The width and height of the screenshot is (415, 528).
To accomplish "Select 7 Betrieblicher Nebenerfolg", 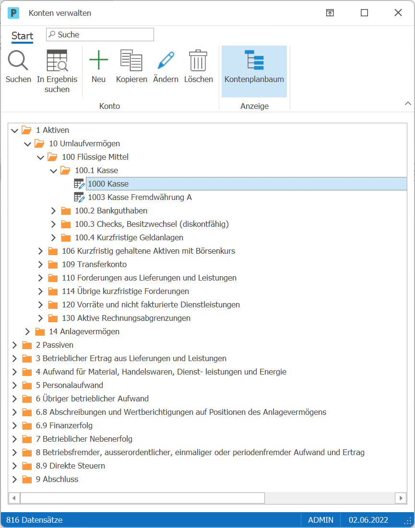I will point(84,439).
